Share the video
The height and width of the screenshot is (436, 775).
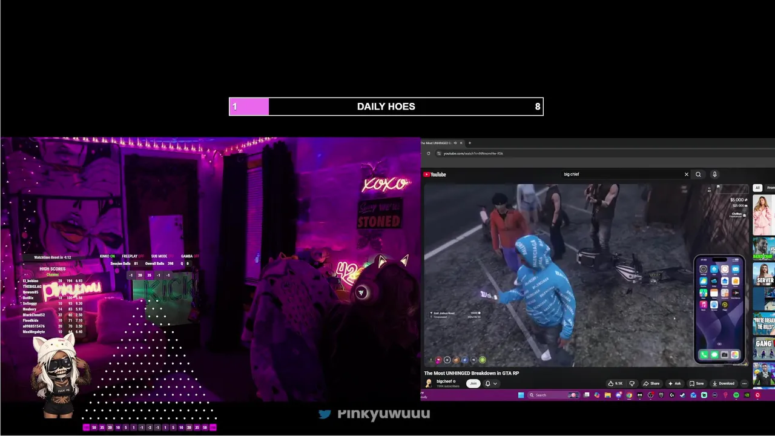(651, 383)
